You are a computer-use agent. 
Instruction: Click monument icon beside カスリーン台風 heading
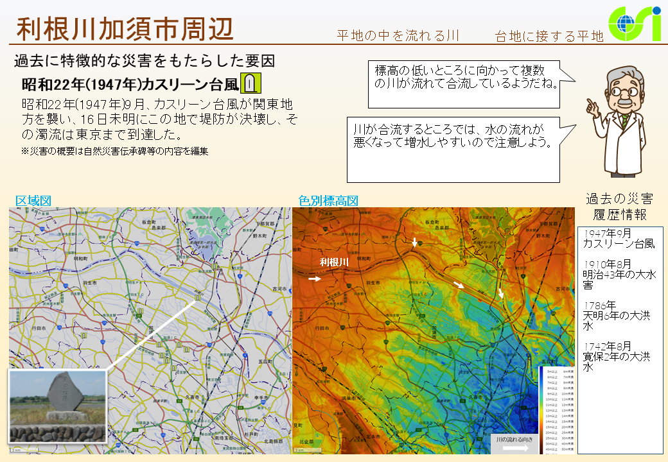point(251,83)
